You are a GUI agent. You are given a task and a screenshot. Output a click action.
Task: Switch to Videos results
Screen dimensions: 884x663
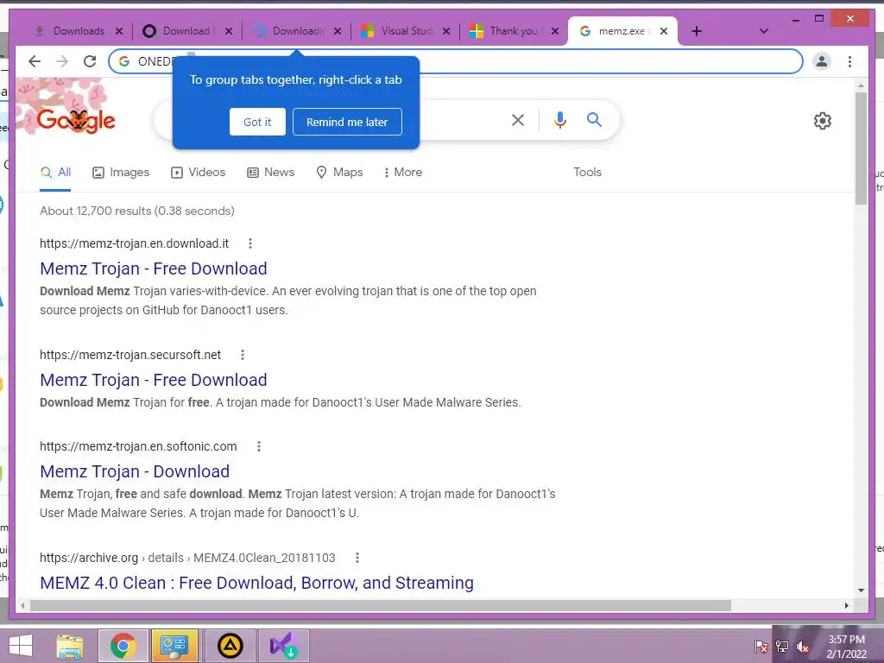(x=198, y=172)
